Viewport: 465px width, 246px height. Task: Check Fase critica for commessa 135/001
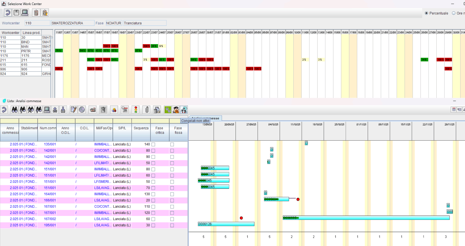point(153,144)
